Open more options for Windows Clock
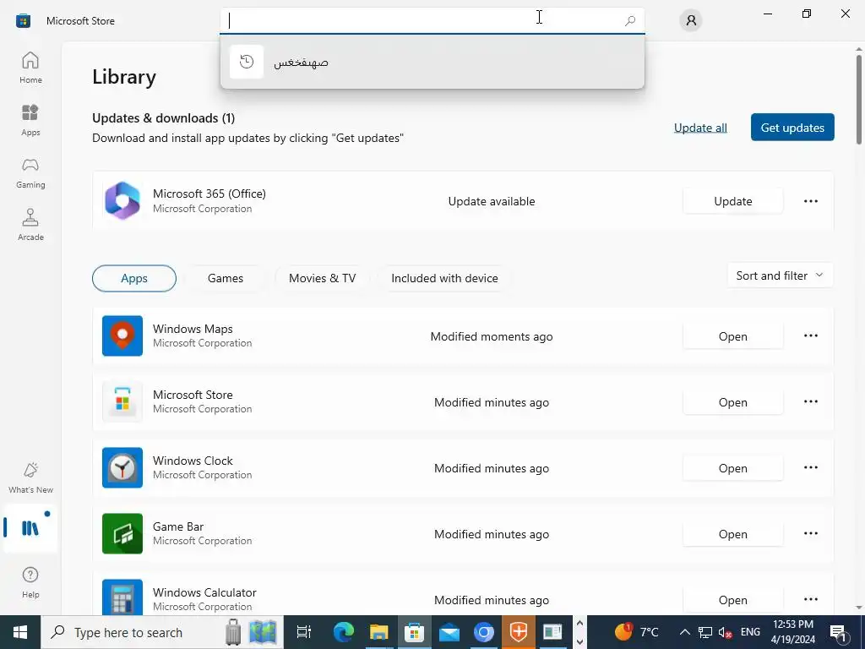Viewport: 865px width, 649px height. click(810, 467)
